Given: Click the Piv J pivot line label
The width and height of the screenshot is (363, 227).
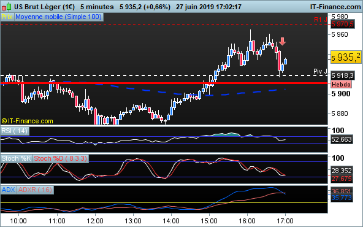Looking at the screenshot, I should pyautogui.click(x=321, y=71).
